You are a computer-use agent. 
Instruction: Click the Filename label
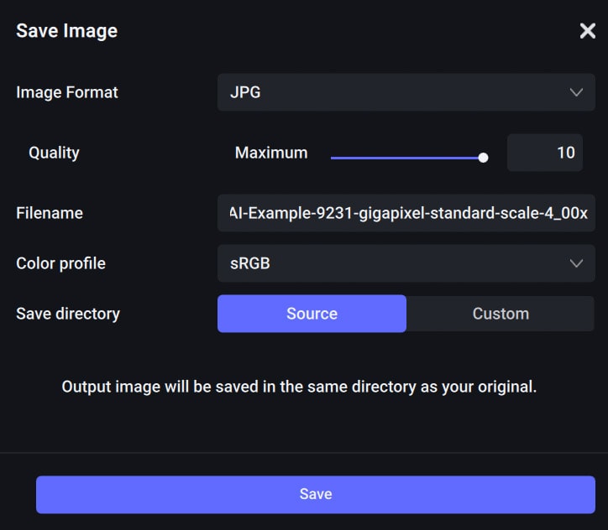50,213
